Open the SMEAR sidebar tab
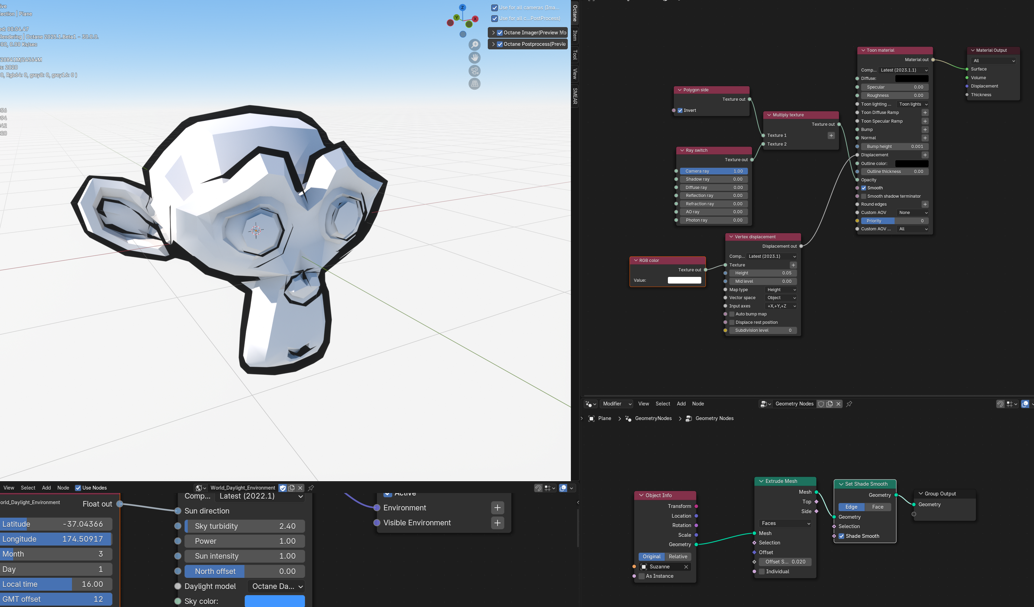The height and width of the screenshot is (607, 1034). point(575,96)
